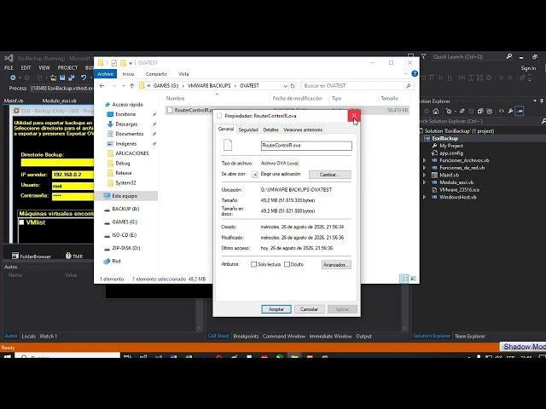This screenshot has height=409, width=546.
Task: Click the Aceptar button
Action: (x=276, y=309)
